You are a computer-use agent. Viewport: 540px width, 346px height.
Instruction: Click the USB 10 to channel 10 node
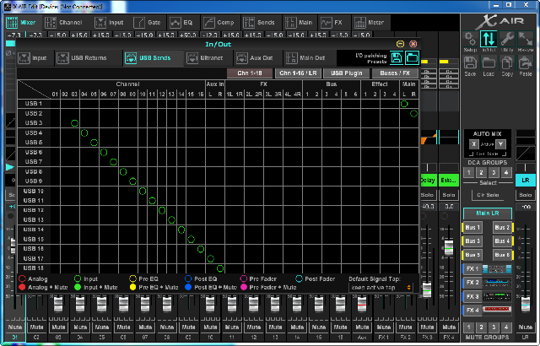coord(143,191)
